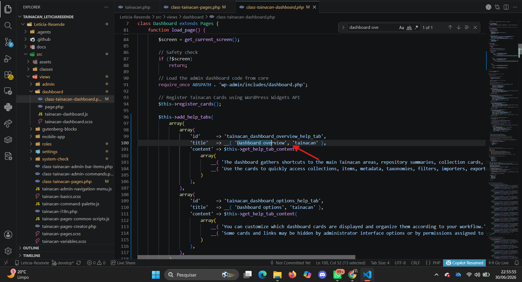Click the Manage gear icon
Screen dimensions: 522x282
(8, 251)
